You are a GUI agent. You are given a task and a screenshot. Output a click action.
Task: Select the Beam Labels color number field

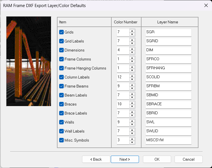pyautogui.click(x=123, y=95)
